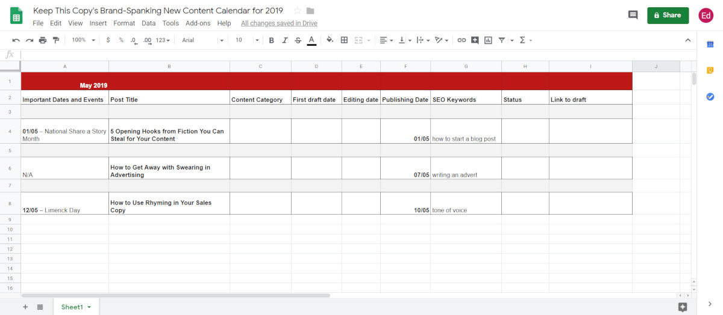Screen dimensions: 723x315
Task: Open the zoom level dropdown
Action: pos(83,40)
